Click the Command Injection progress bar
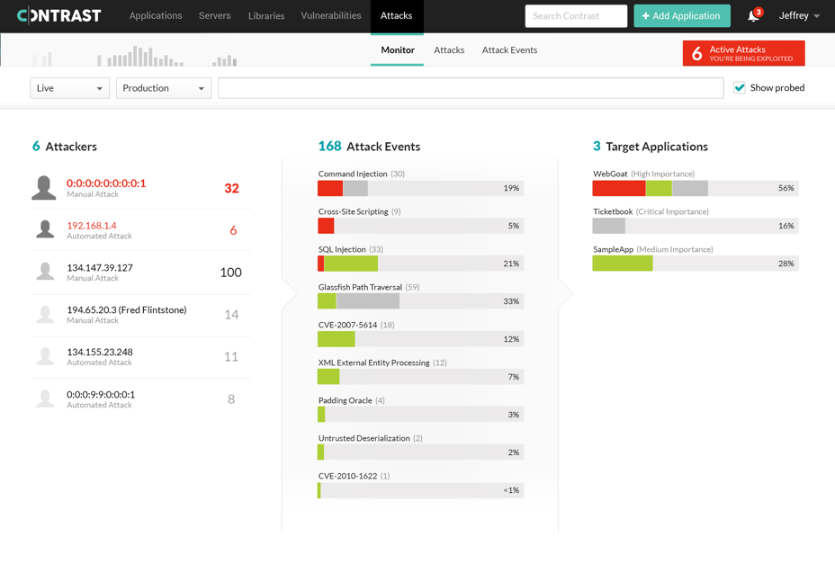 click(420, 188)
